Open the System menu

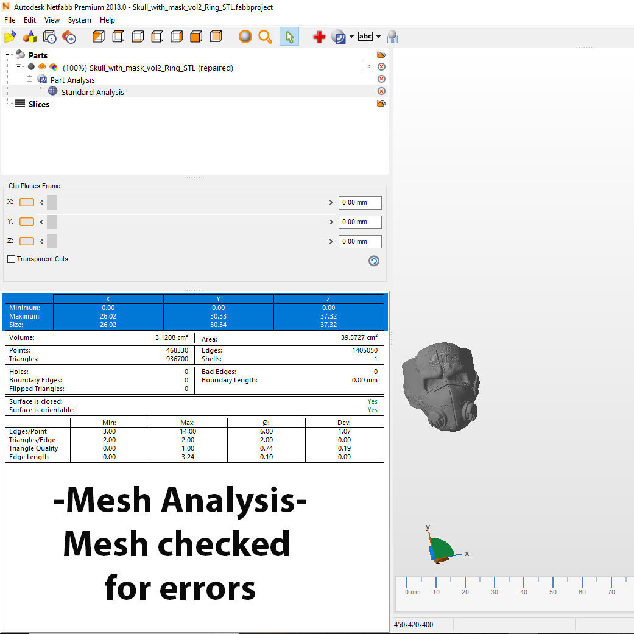pos(79,20)
